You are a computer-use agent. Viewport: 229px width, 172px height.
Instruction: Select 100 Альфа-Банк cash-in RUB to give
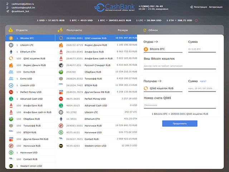(x=30, y=112)
